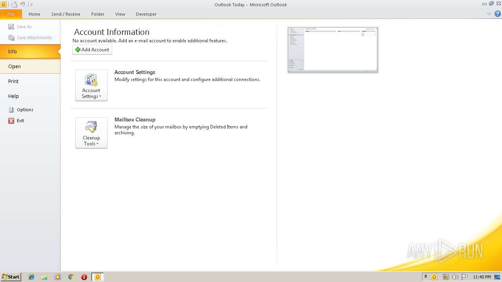Click the Outlook taskbar button
Image resolution: width=502 pixels, height=282 pixels.
(x=98, y=277)
